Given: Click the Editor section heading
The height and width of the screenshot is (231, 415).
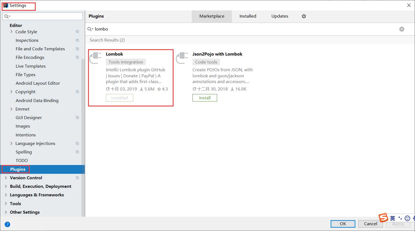Looking at the screenshot, I should tap(16, 25).
